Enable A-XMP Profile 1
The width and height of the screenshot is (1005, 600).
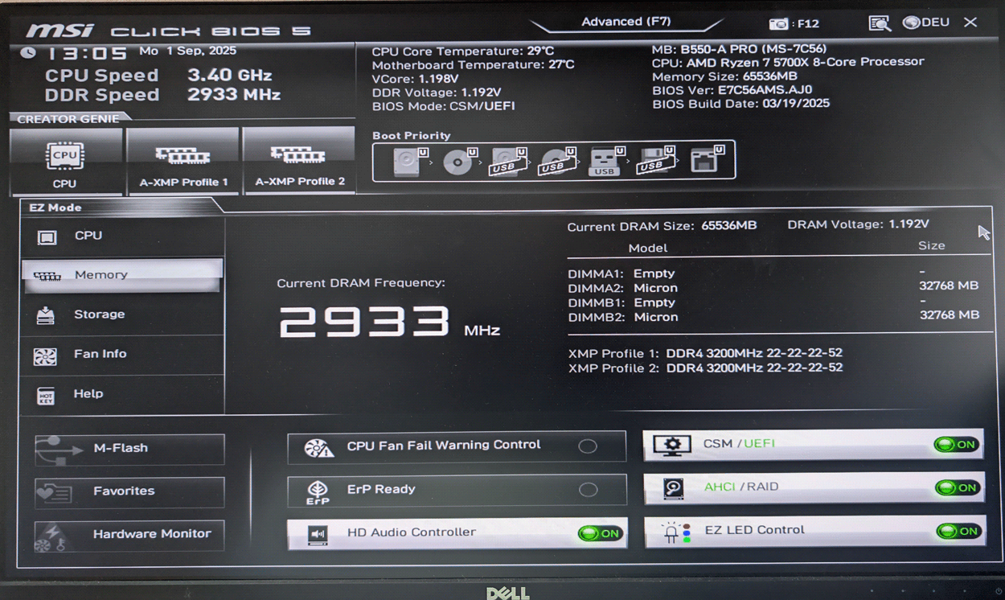(183, 162)
